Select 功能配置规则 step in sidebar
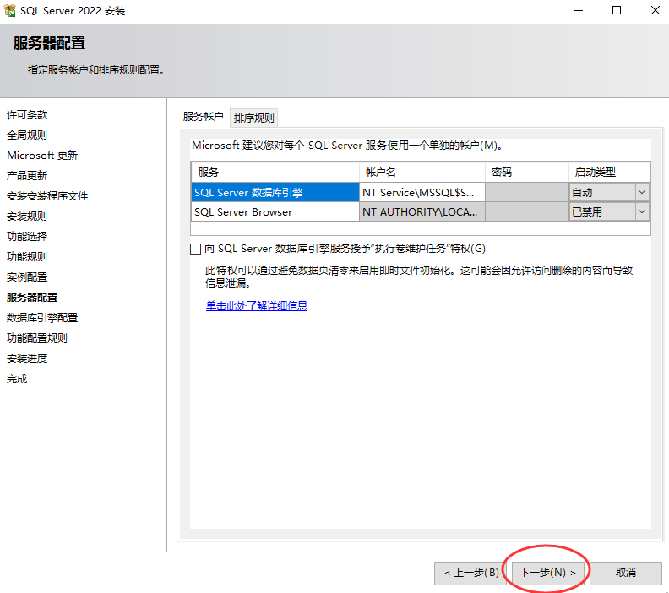669x593 pixels. click(37, 338)
